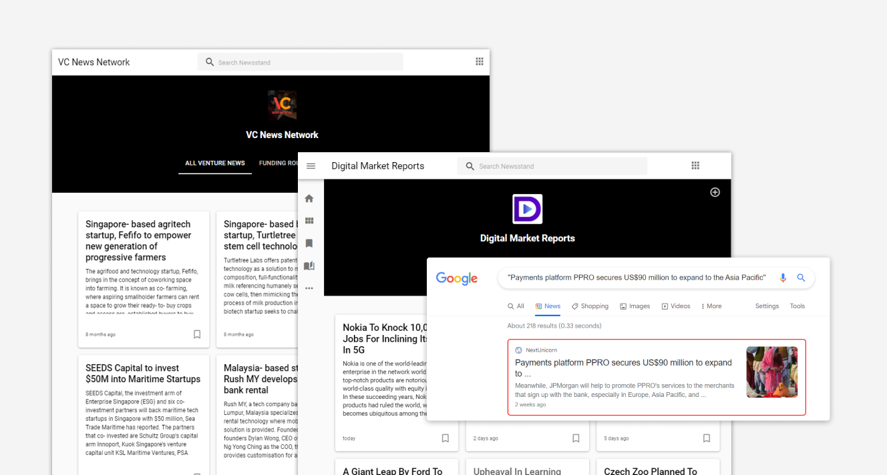Activate the voice search microphone icon
887x475 pixels.
tap(782, 278)
